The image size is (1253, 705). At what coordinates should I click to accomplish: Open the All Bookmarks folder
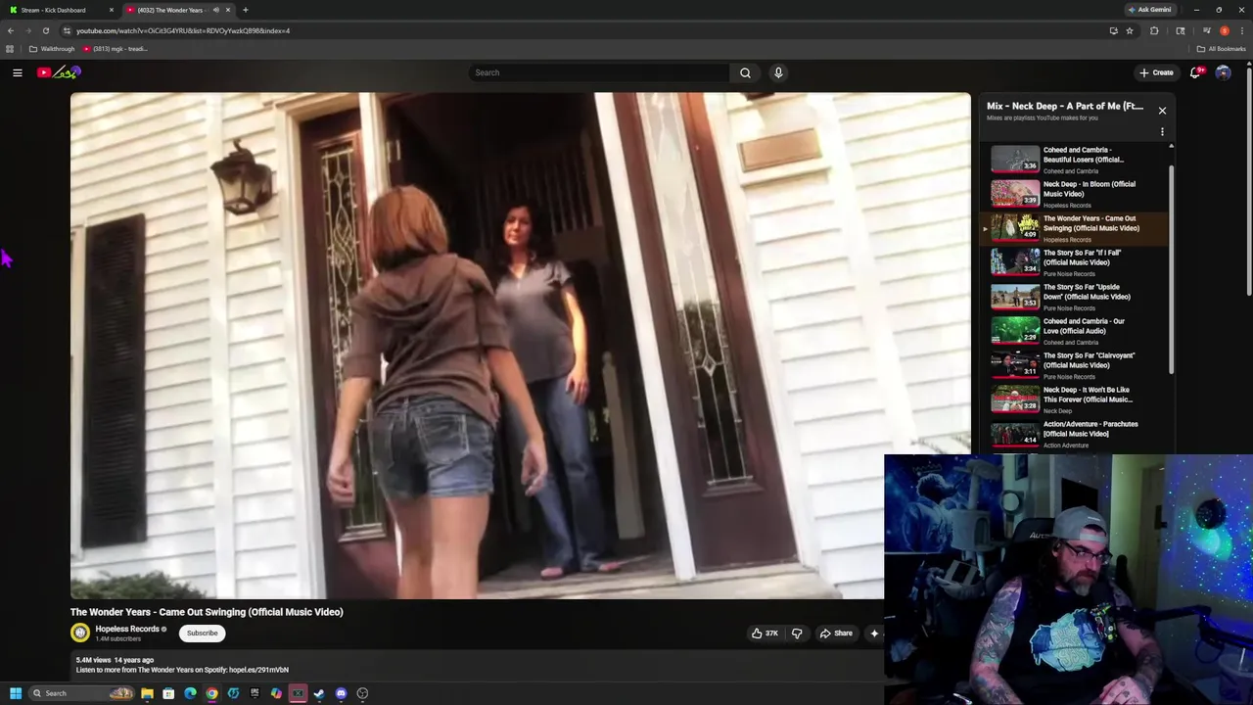(1221, 49)
